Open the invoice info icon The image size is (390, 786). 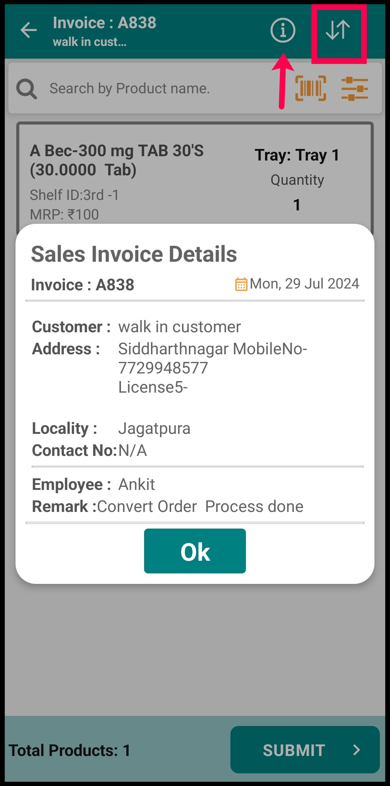[x=283, y=30]
